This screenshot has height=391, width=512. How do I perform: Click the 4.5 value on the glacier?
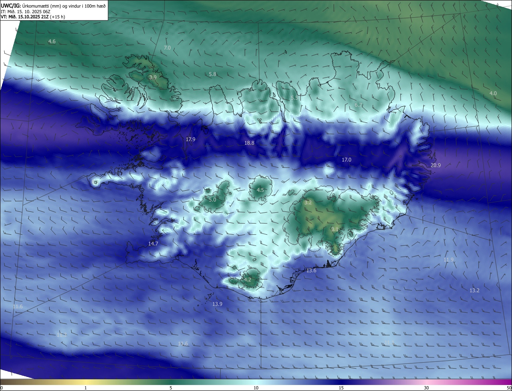point(260,190)
